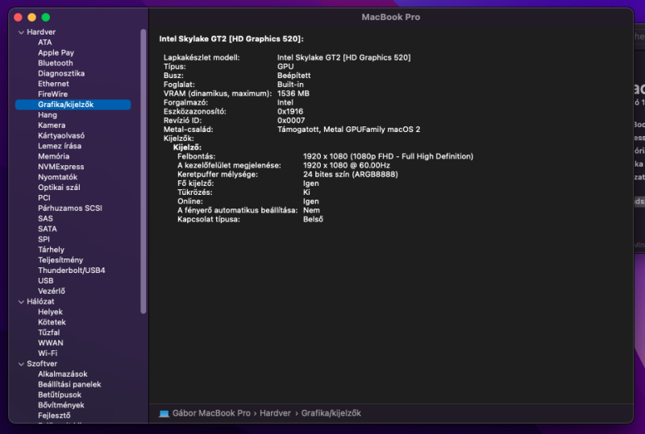
Task: Open Helyek under Hálózat
Action: (x=50, y=312)
